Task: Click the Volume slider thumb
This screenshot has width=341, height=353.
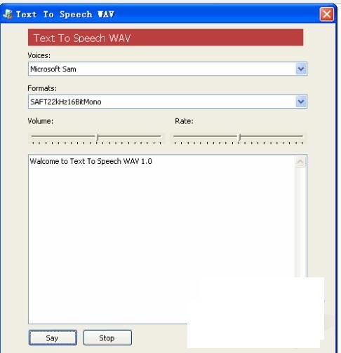Action: click(98, 137)
